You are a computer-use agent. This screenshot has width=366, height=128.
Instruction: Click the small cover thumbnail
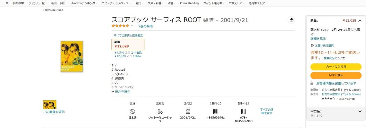coord(50,105)
